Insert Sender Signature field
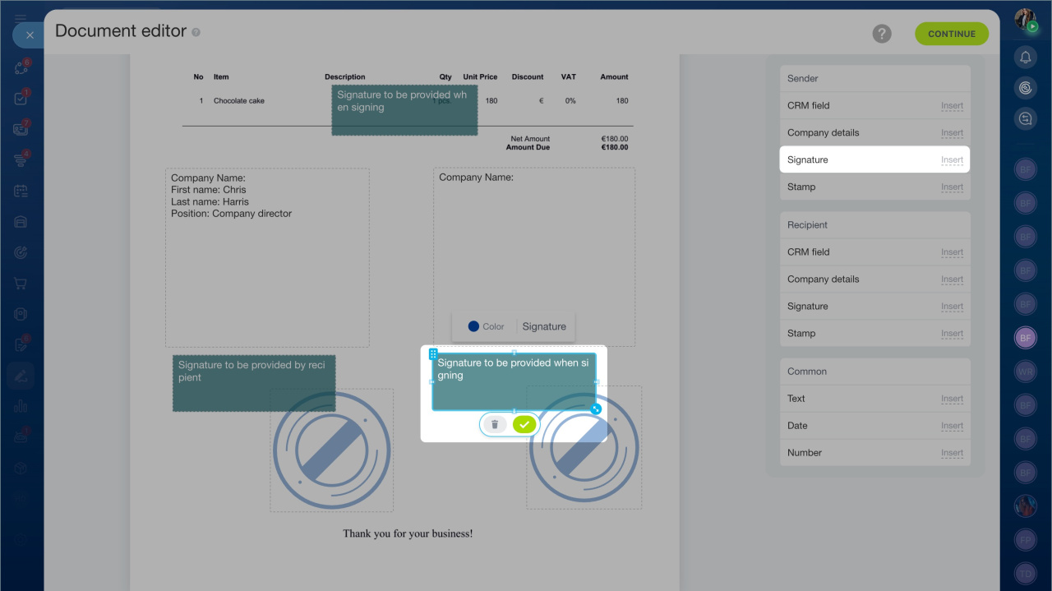Image resolution: width=1052 pixels, height=591 pixels. click(952, 160)
